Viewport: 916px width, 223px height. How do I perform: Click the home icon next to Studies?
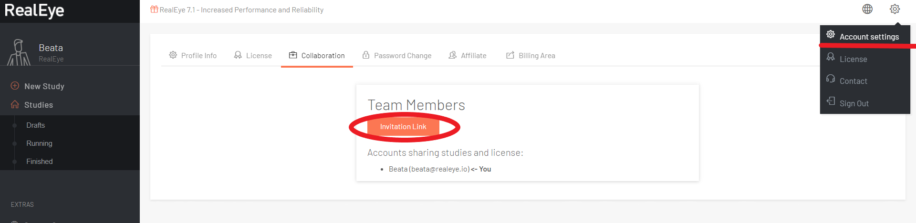tap(15, 104)
